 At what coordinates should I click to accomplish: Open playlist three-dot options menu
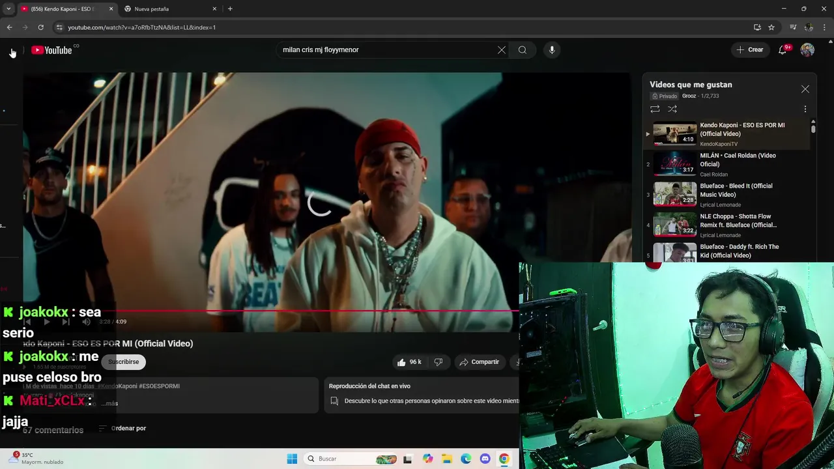tap(805, 109)
